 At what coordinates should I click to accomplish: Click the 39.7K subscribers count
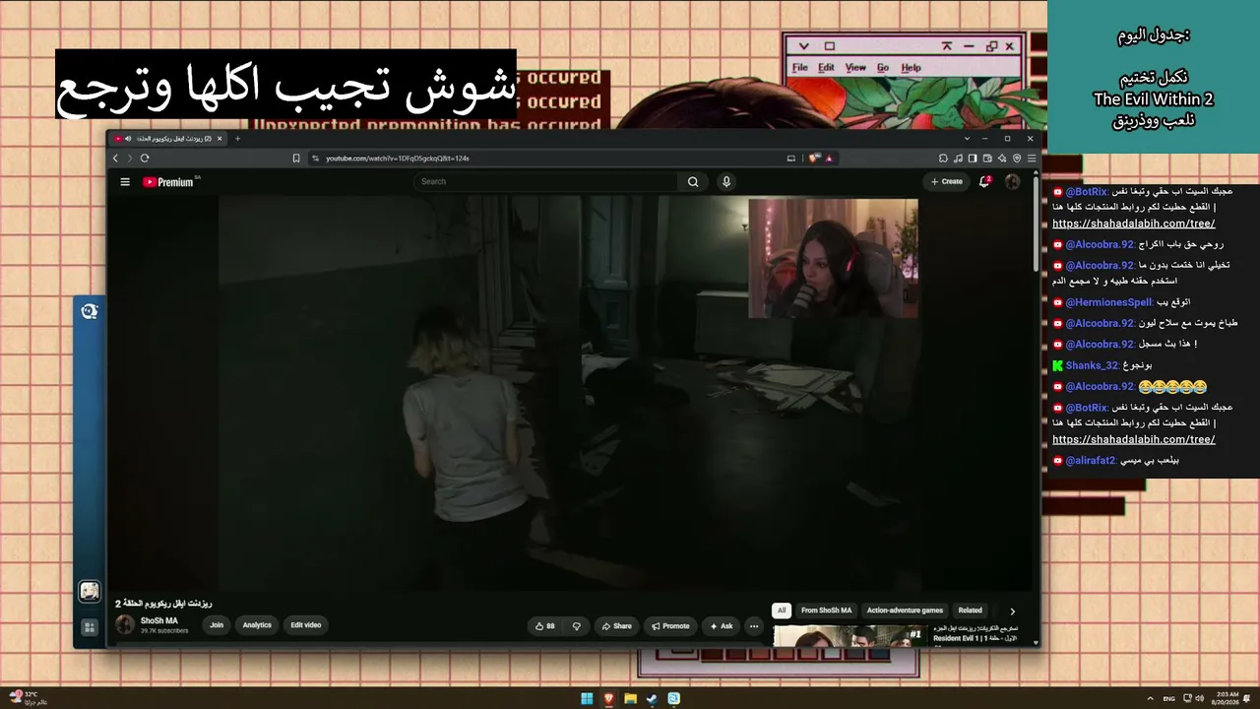(x=164, y=631)
